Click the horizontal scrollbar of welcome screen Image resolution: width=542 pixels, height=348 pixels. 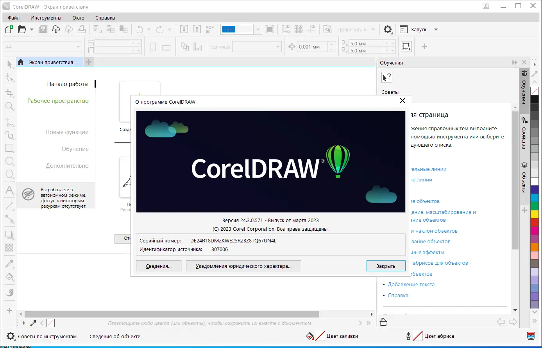[172, 314]
